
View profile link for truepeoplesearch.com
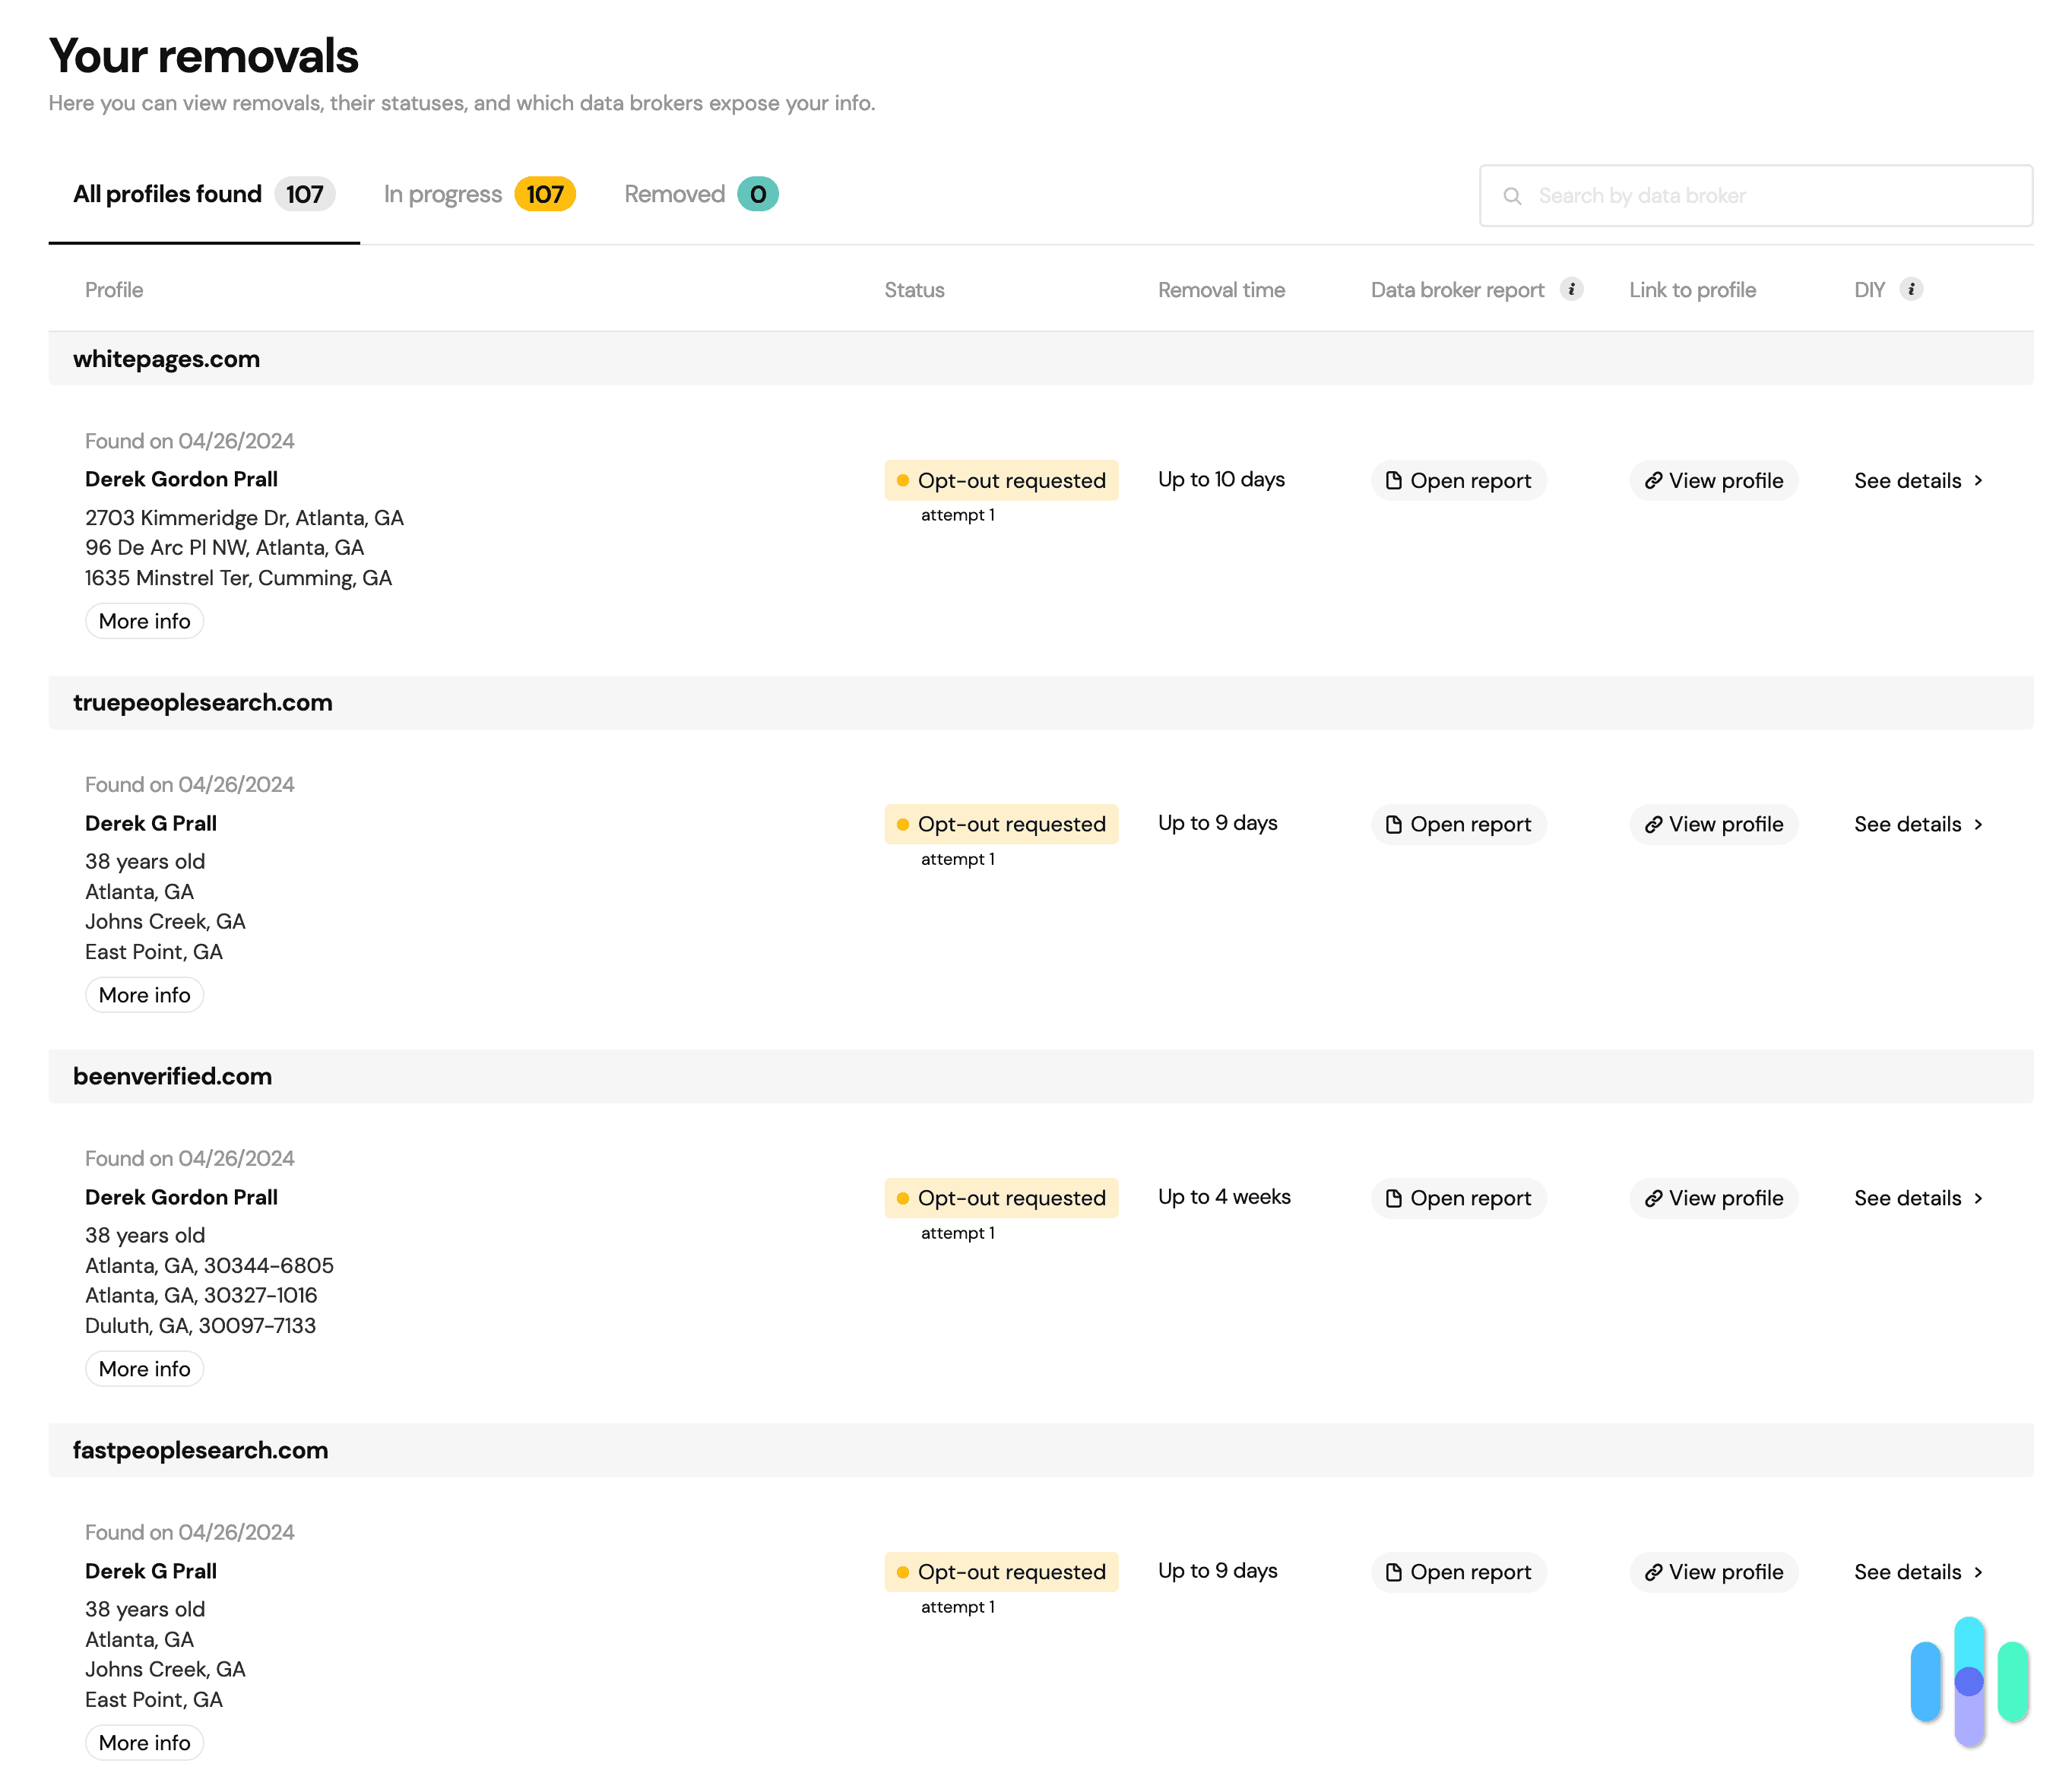coord(1714,825)
